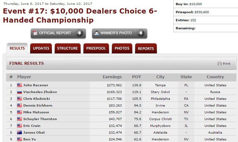This screenshot has width=238, height=142.
Task: Click the US flag next to John Racener
Action: [19, 85]
